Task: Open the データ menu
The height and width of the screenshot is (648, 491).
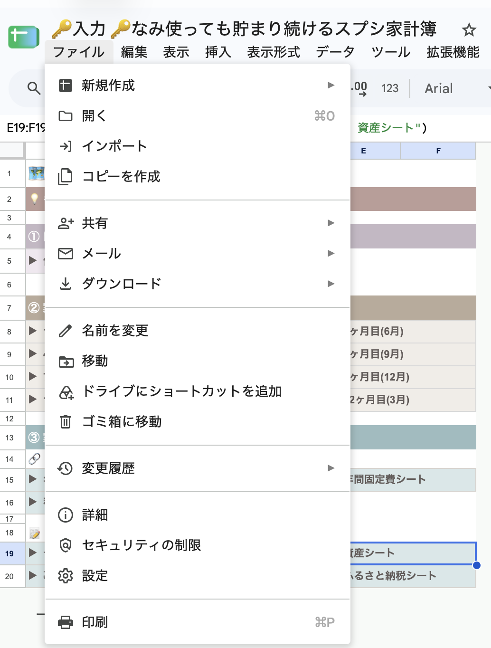Action: pyautogui.click(x=336, y=52)
